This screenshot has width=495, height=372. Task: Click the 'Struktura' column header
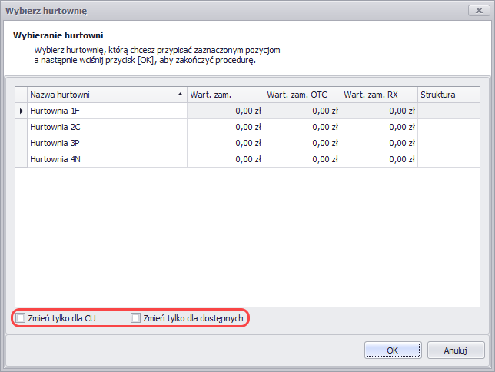click(448, 95)
